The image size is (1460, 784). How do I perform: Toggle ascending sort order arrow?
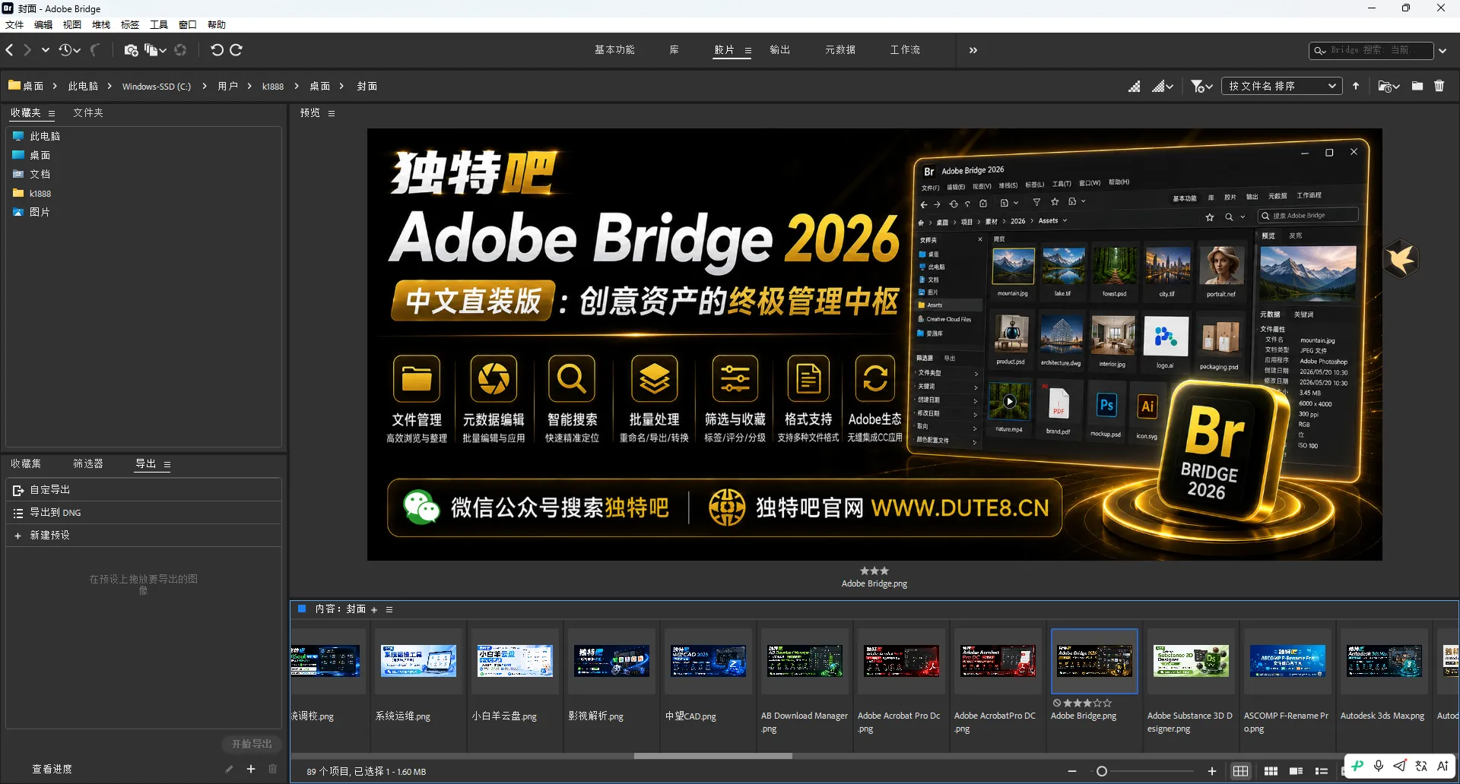pyautogui.click(x=1356, y=86)
